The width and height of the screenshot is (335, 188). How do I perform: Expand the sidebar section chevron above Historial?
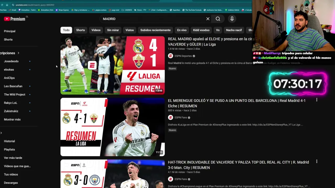pos(1,133)
